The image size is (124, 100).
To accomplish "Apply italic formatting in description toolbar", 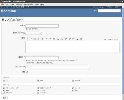I will tap(31, 39).
